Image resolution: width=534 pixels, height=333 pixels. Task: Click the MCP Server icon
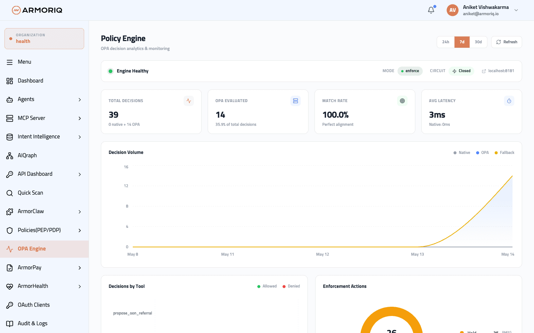[10, 118]
